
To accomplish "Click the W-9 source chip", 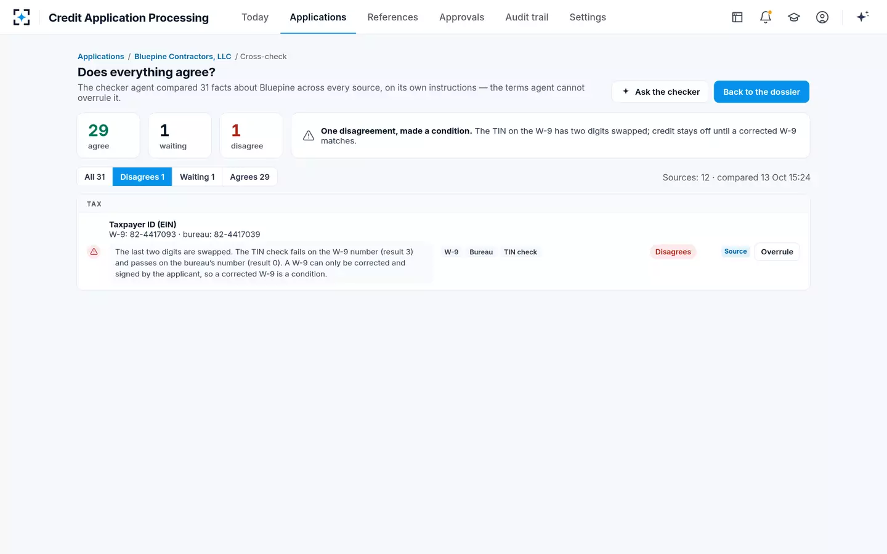I will click(452, 252).
